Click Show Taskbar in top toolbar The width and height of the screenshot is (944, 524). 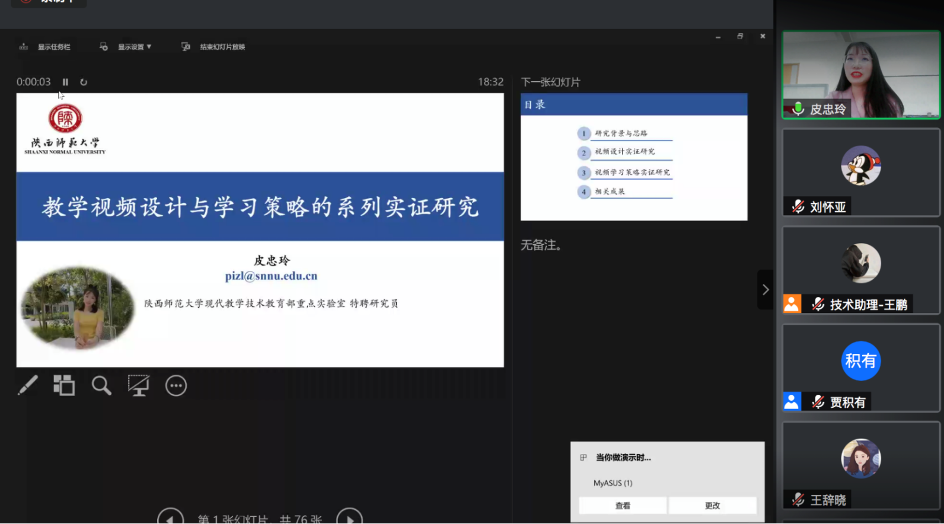(46, 47)
